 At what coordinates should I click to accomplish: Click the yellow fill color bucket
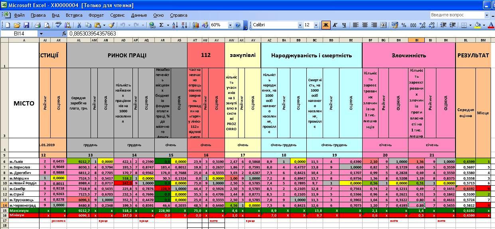click(477, 25)
